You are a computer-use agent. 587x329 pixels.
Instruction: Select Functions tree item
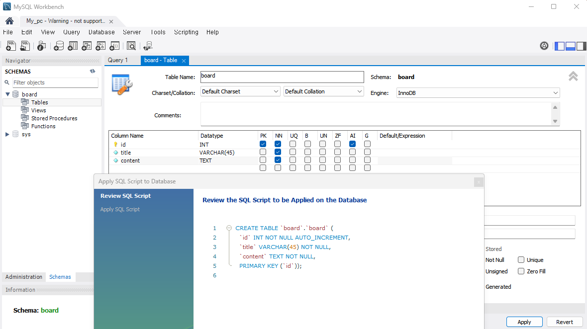tap(43, 126)
